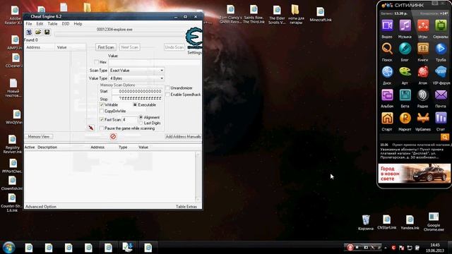Click the red arrow add-to-list icon

point(91,128)
